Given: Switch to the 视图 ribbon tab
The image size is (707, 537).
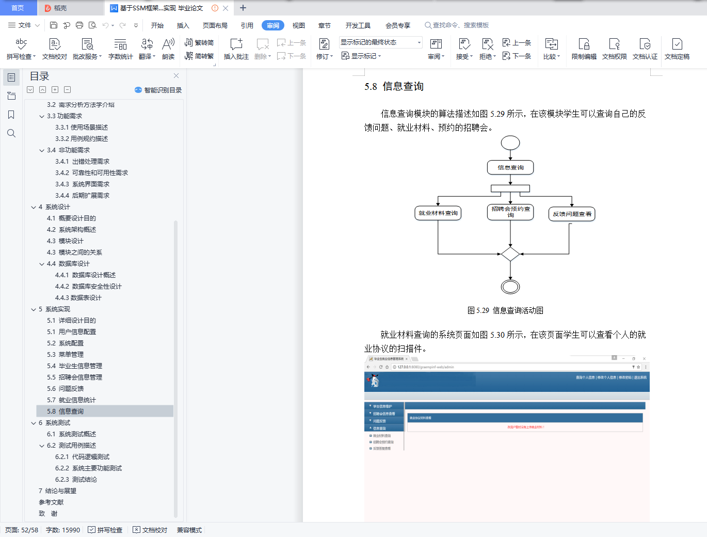Looking at the screenshot, I should point(299,25).
